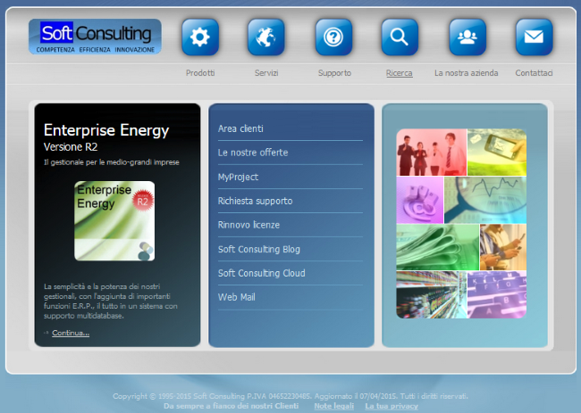The width and height of the screenshot is (581, 413).
Task: Click the purple keyboard keys image
Action: 497,294
